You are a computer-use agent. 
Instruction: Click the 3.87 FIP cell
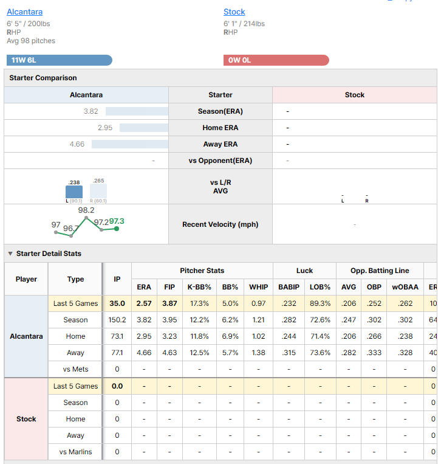169,303
